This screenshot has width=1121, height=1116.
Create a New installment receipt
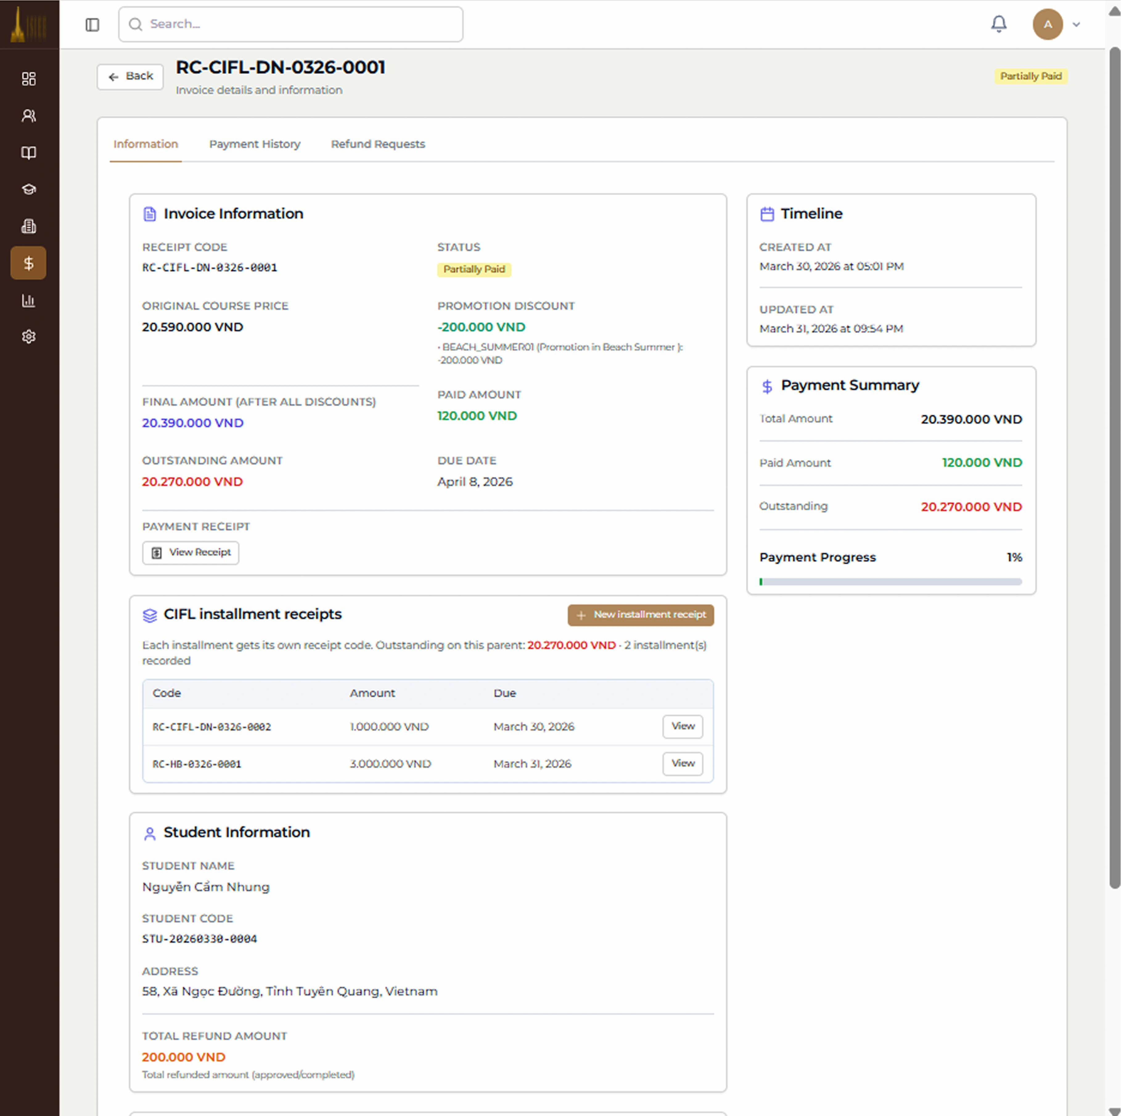641,615
